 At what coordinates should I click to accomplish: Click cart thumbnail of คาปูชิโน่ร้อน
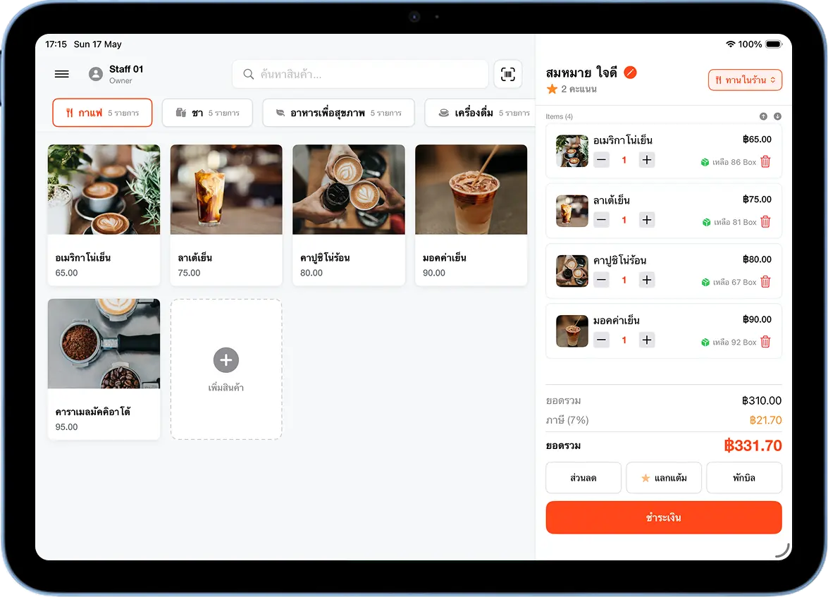(x=572, y=271)
